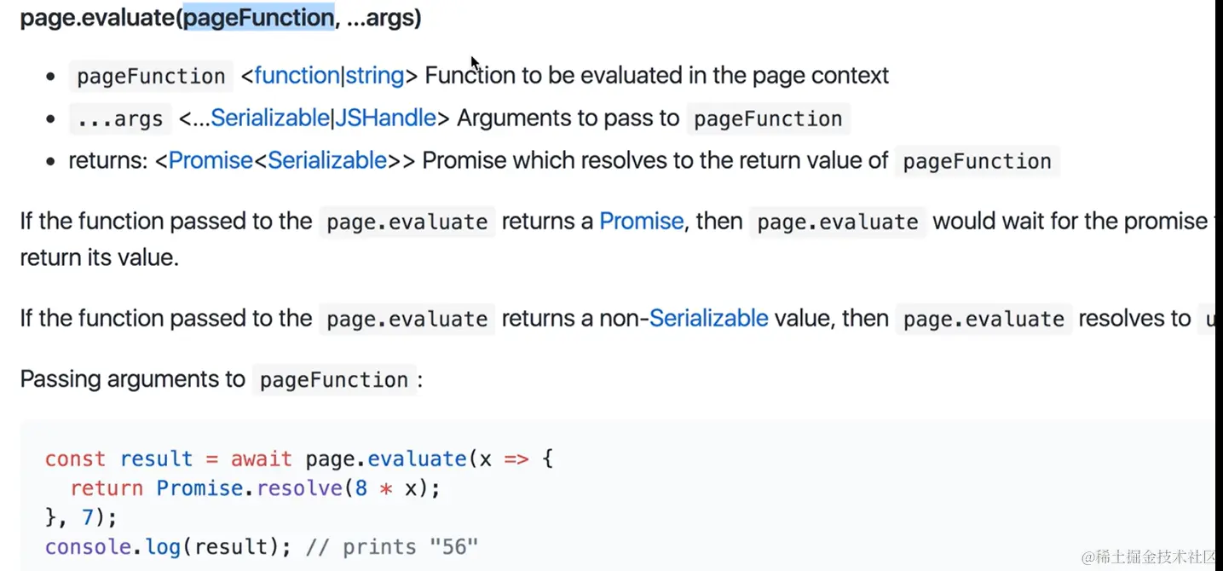Open the Serializable link inside the returns type

click(x=327, y=160)
